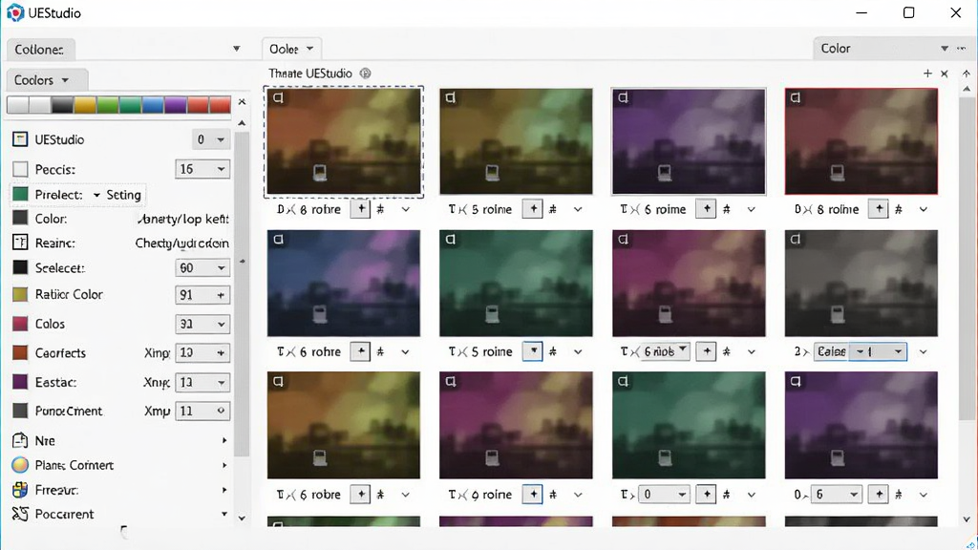The height and width of the screenshot is (550, 978).
Task: Open the Coolors tab dropdown
Action: point(65,80)
